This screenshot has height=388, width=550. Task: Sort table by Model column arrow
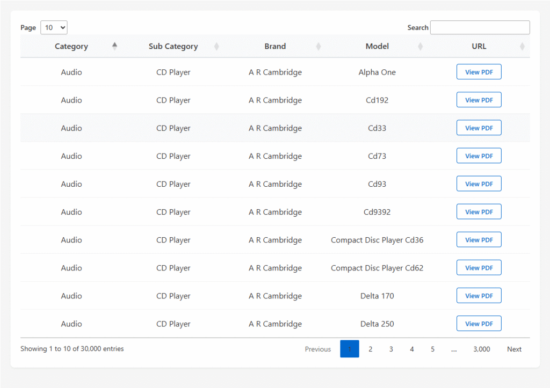click(x=420, y=46)
